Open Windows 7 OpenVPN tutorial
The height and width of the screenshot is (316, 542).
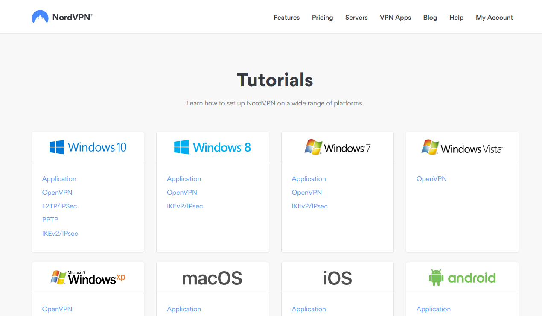[307, 193]
